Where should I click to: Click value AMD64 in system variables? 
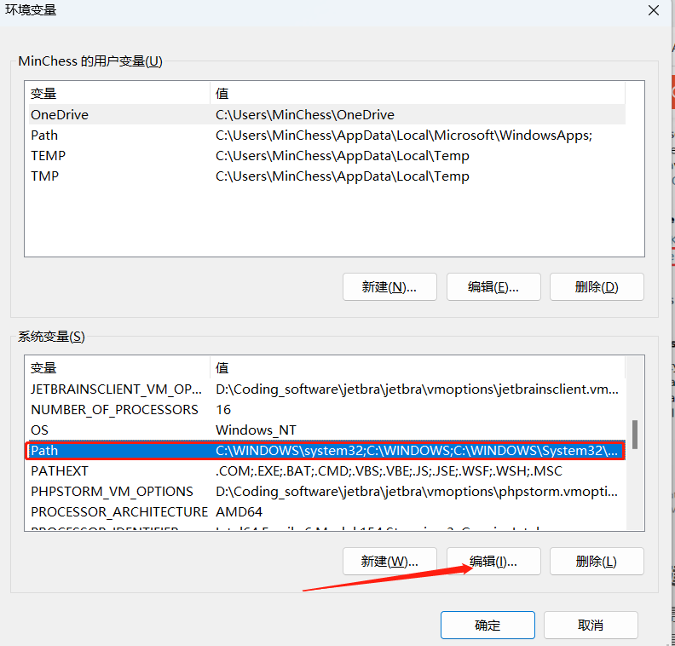point(239,511)
